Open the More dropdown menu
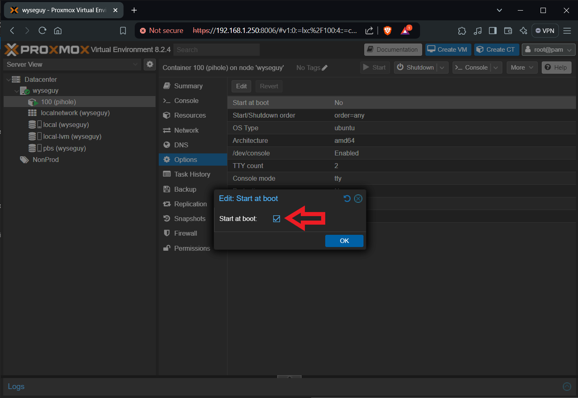578x398 pixels. click(522, 68)
